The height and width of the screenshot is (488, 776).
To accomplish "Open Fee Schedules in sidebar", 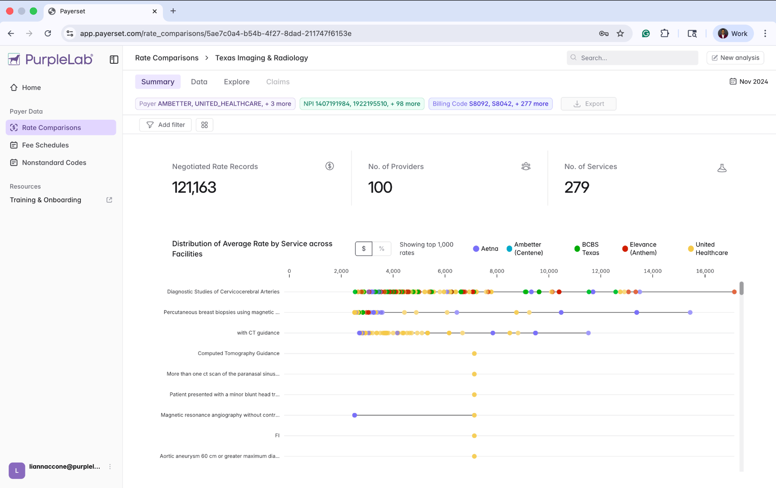I will (45, 145).
